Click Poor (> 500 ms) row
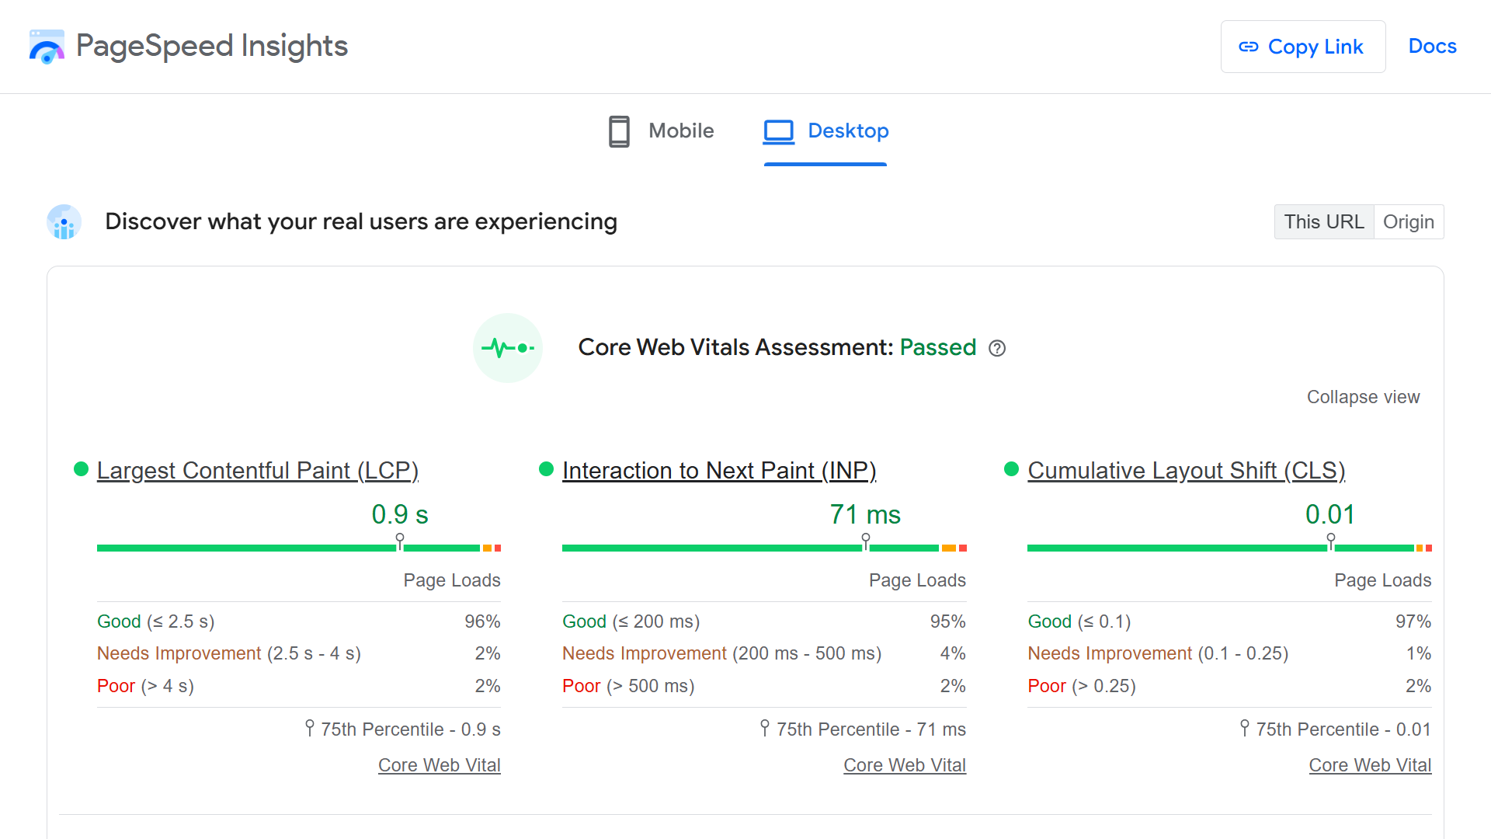This screenshot has width=1491, height=839. pos(764,686)
